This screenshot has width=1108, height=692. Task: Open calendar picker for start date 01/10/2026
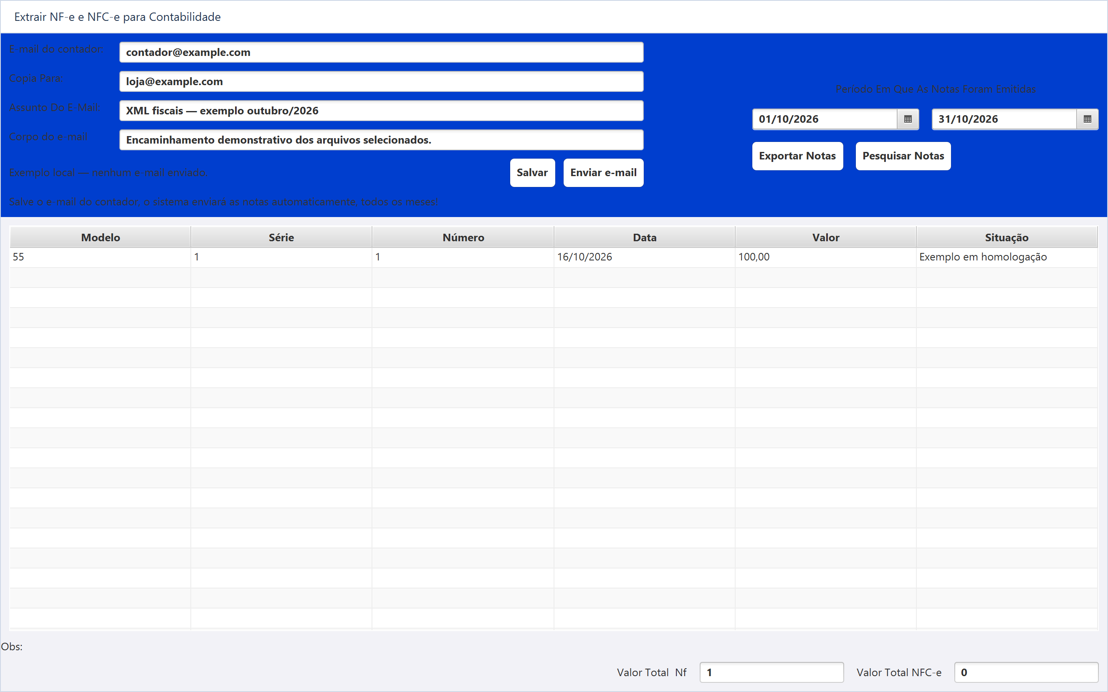click(908, 119)
